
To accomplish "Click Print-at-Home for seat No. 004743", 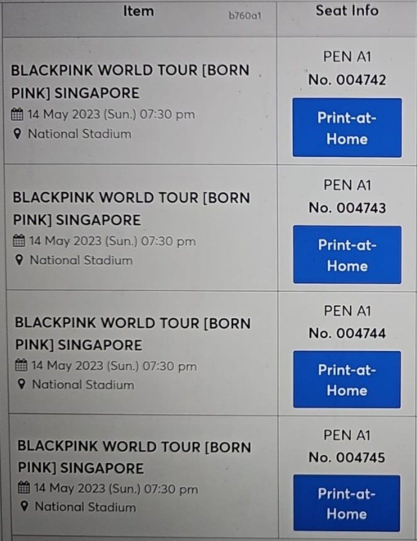I will click(x=346, y=254).
